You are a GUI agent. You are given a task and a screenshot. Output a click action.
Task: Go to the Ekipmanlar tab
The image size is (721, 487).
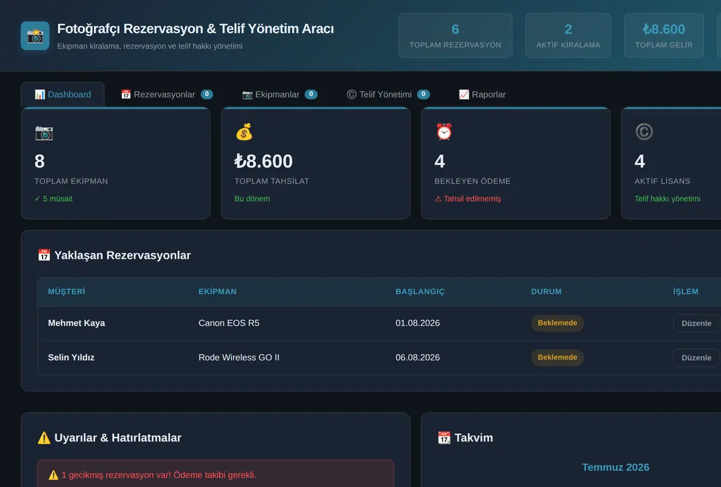279,94
